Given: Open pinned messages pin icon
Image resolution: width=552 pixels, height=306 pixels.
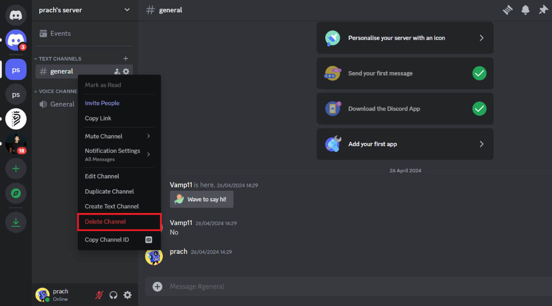Looking at the screenshot, I should click(543, 10).
